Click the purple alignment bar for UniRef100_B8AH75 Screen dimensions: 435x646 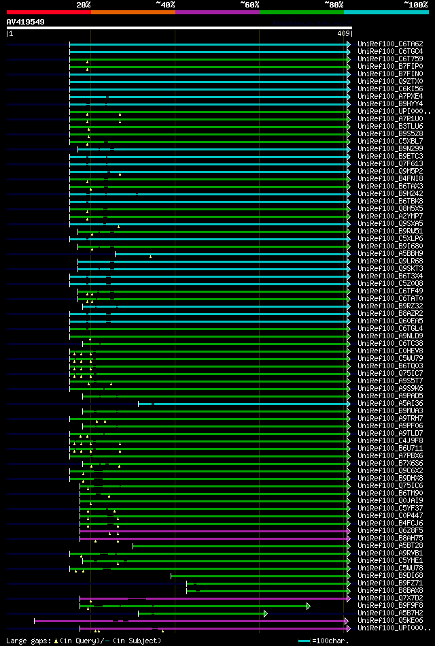(213, 538)
